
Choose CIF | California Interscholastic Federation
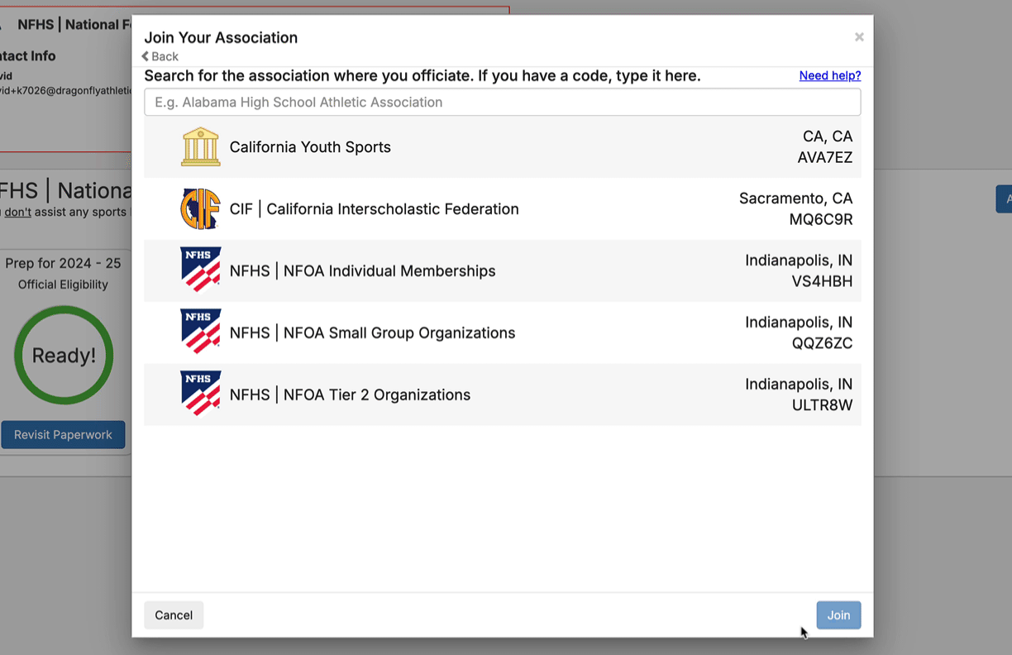point(374,209)
